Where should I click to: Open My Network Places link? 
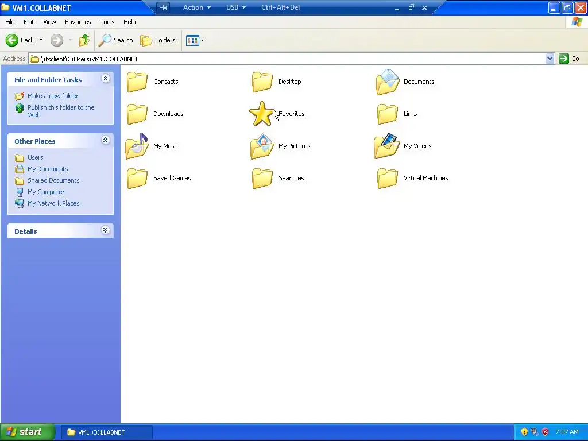coord(53,203)
